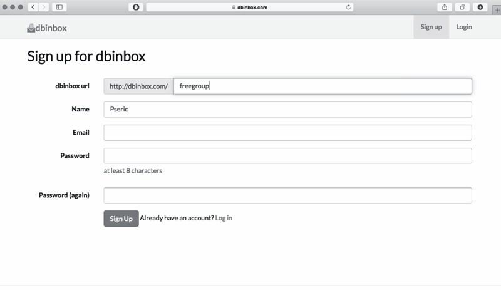Click the red close window button
Image resolution: width=501 pixels, height=290 pixels.
pos(5,7)
